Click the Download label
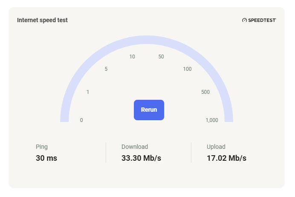 point(135,147)
